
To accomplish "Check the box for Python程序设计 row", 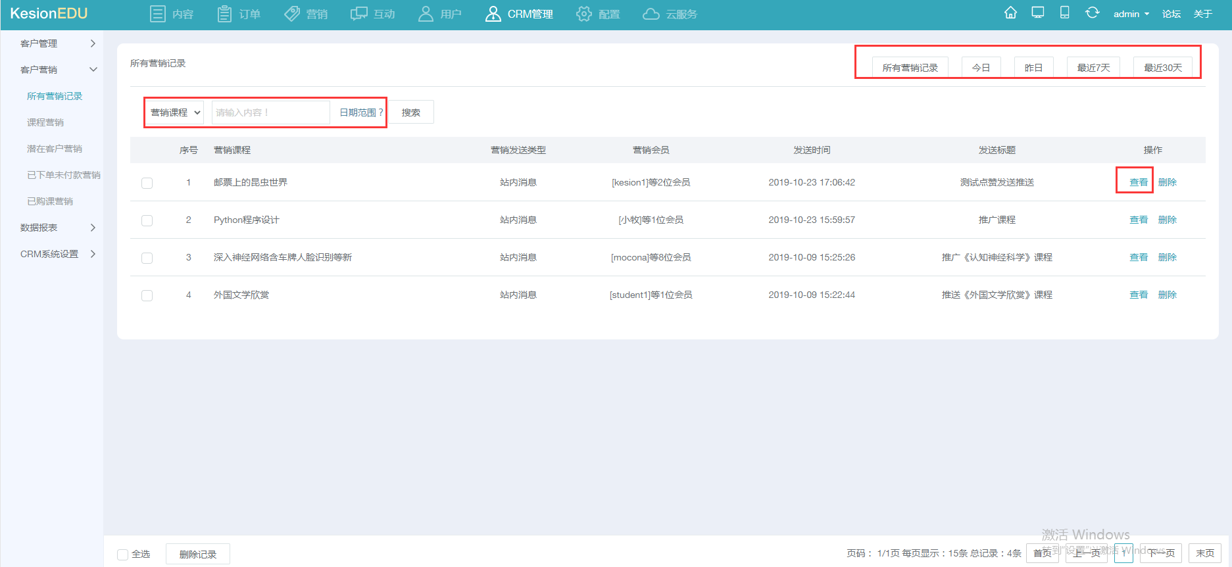I will 147,220.
